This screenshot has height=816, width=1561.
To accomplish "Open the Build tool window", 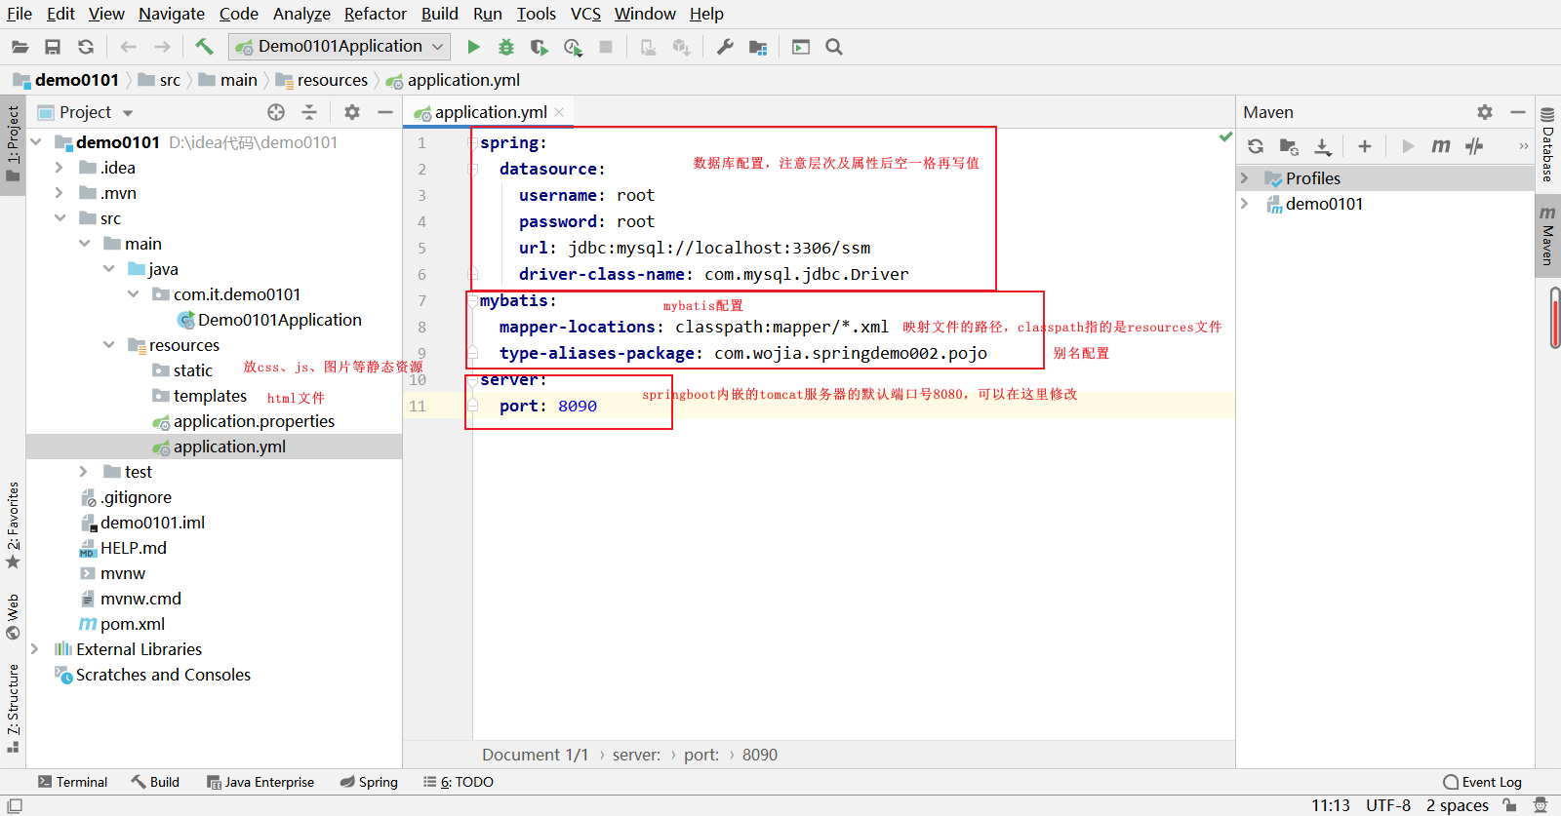I will pos(155,782).
